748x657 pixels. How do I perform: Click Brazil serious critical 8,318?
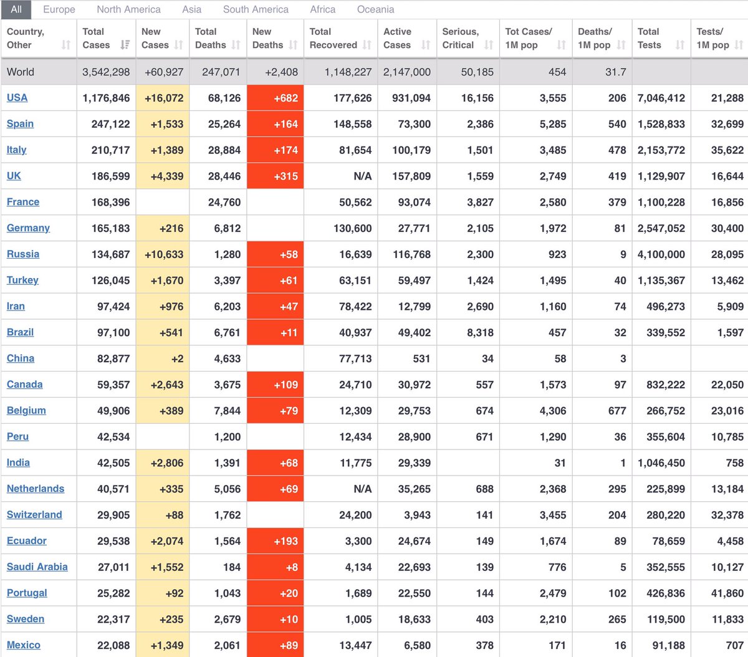[480, 333]
